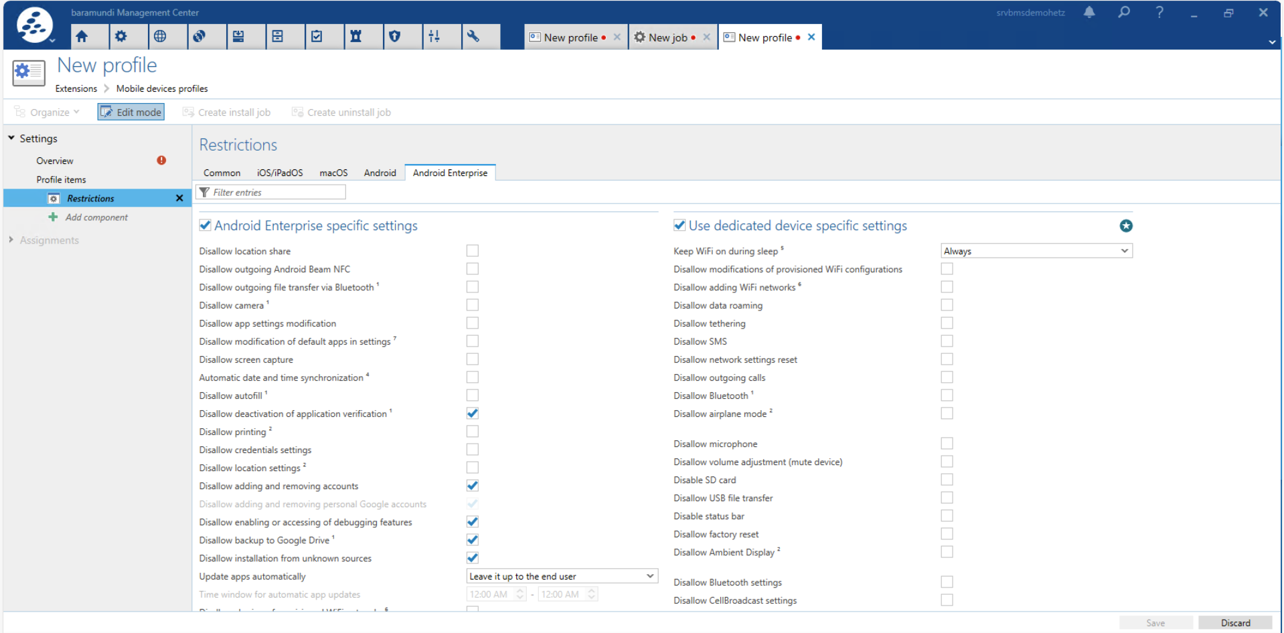The image size is (1284, 633).
Task: Click the shield icon in main toolbar
Action: (x=395, y=37)
